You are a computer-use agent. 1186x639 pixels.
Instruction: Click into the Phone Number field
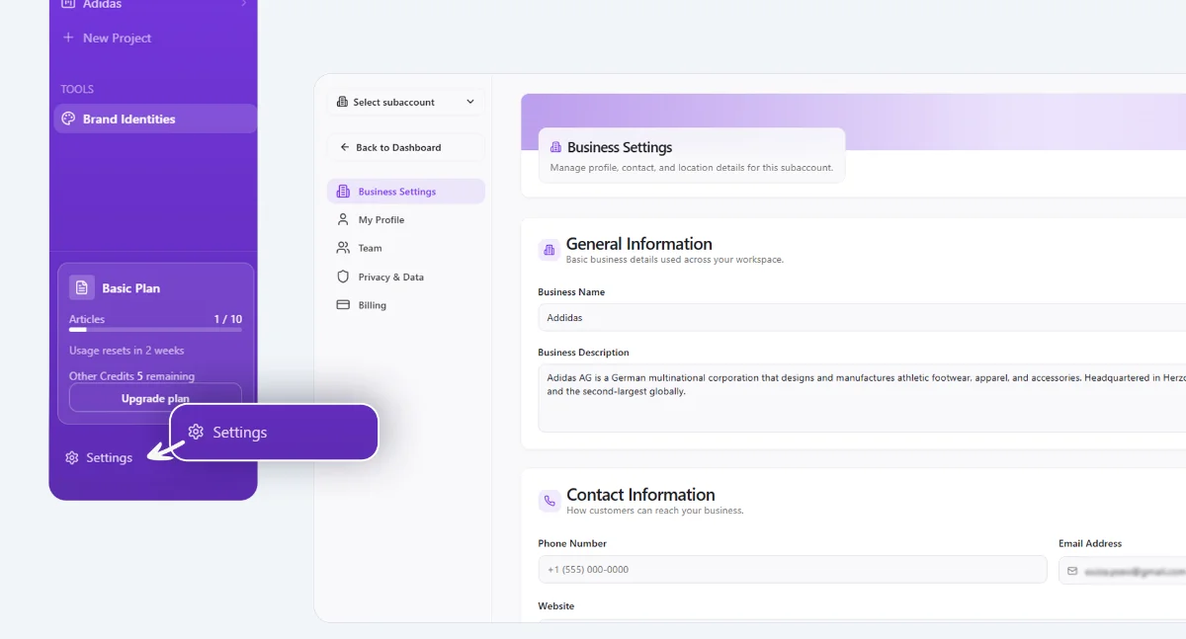tap(793, 570)
